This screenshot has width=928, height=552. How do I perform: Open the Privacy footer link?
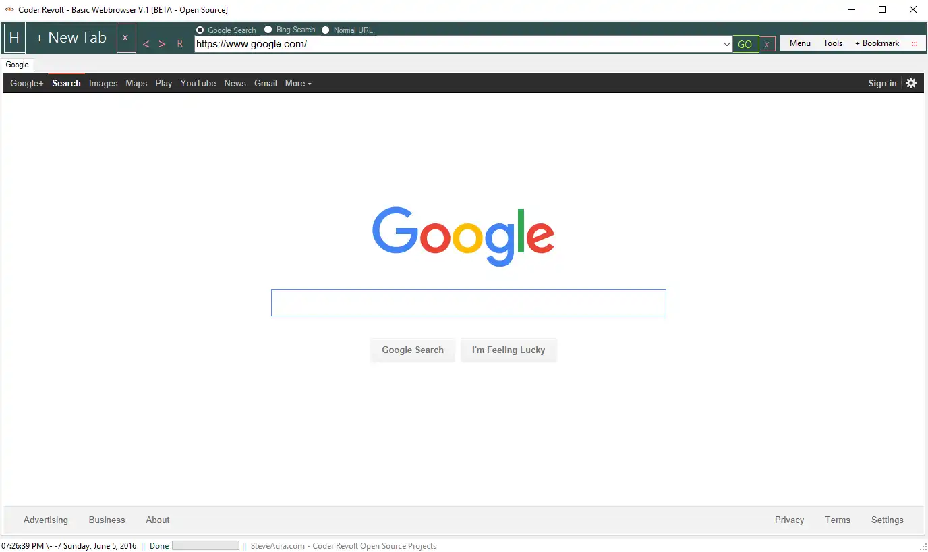coord(790,520)
